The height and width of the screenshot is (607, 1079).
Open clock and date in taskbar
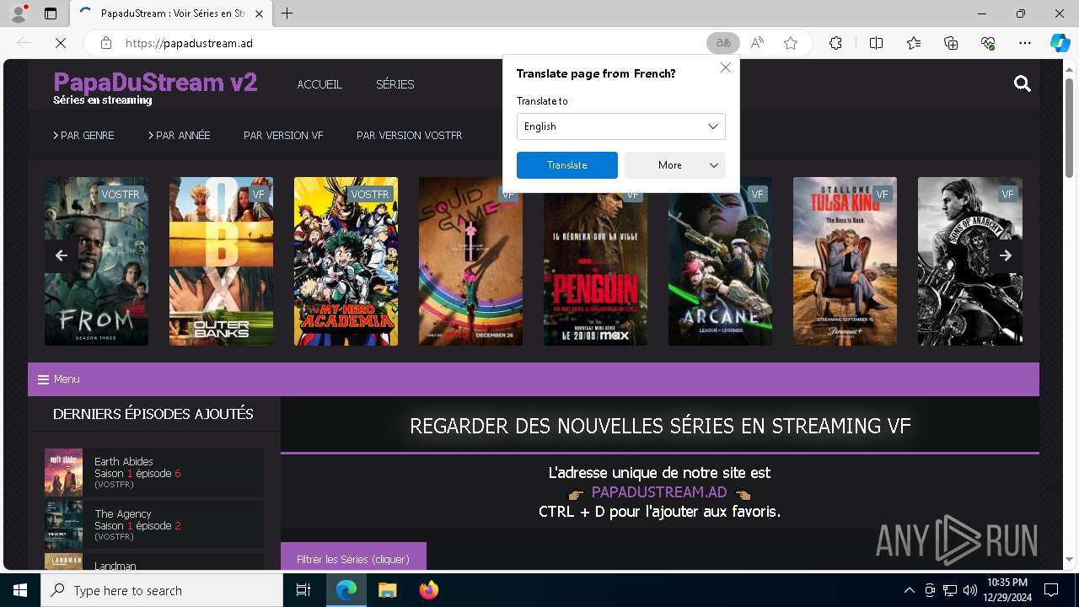tap(1007, 590)
